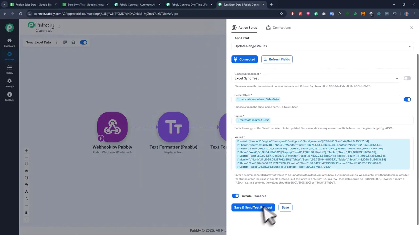
Task: Open the Dashboard from the sidebar
Action: click(x=9, y=42)
